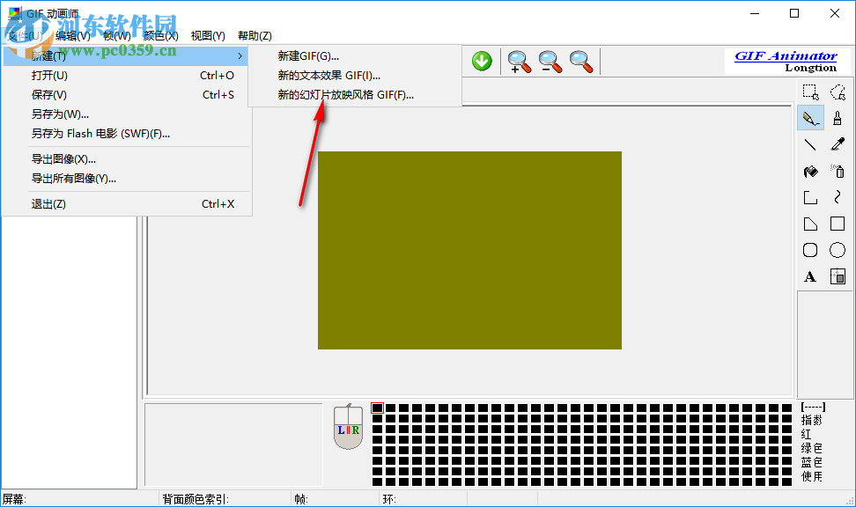This screenshot has height=507, width=856.
Task: Select the line drawing tool
Action: pyautogui.click(x=810, y=143)
